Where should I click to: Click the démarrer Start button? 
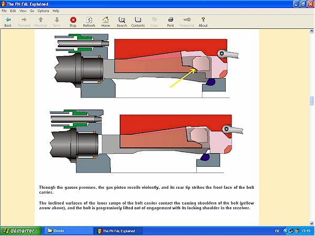[20, 231]
